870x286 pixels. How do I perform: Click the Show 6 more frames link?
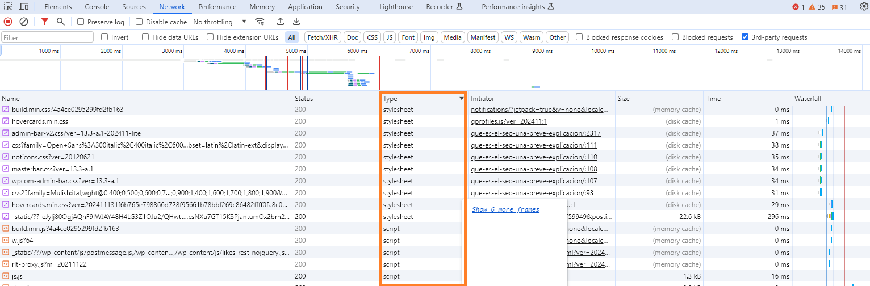[505, 209]
